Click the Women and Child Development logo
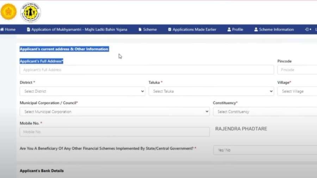Image resolution: width=317 pixels, height=178 pixels. click(x=31, y=13)
